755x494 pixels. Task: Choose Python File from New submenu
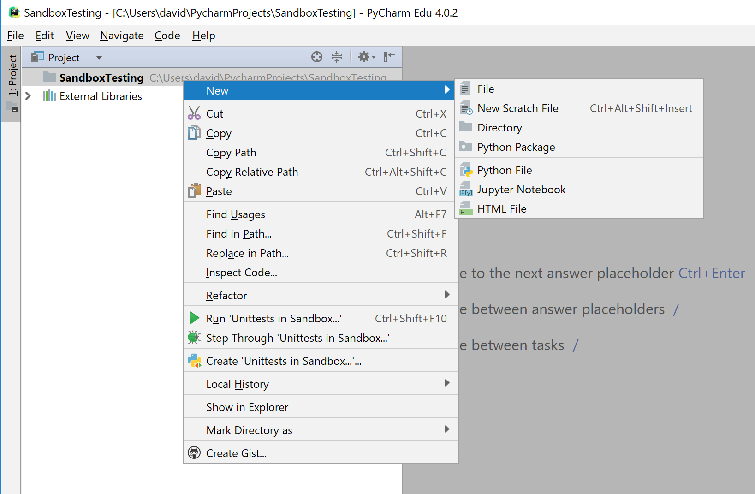click(x=579, y=170)
